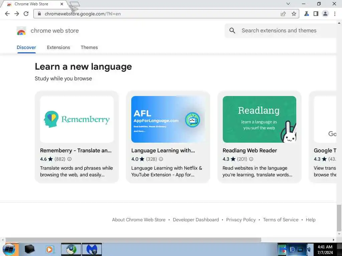Click the browser forward arrow

(17, 14)
